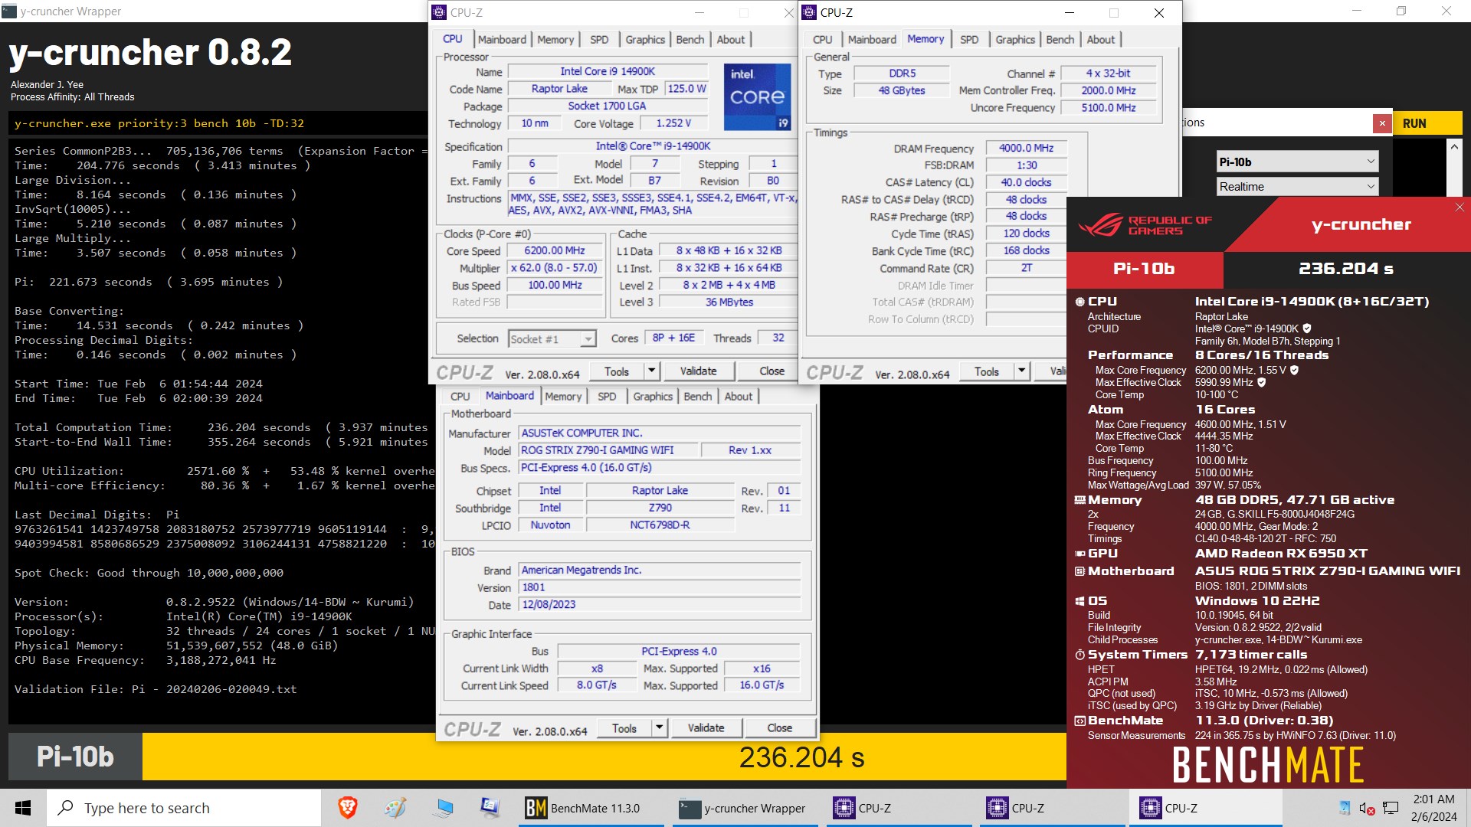
Task: Open Graphics tab in CPU-Z Memory window
Action: [1015, 39]
